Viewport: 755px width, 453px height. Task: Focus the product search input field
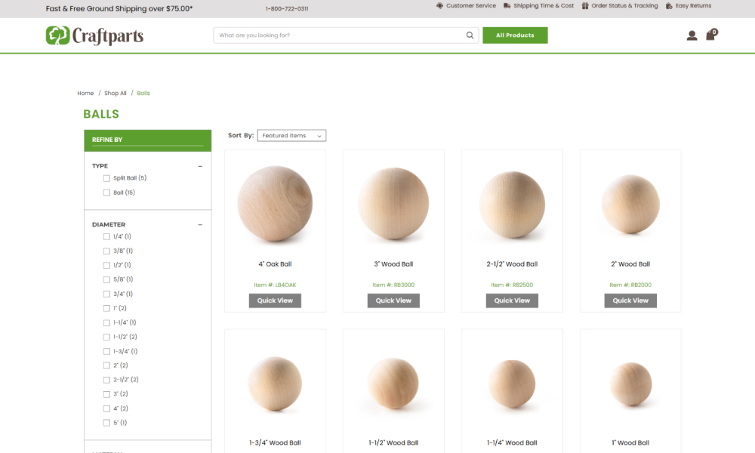point(340,35)
